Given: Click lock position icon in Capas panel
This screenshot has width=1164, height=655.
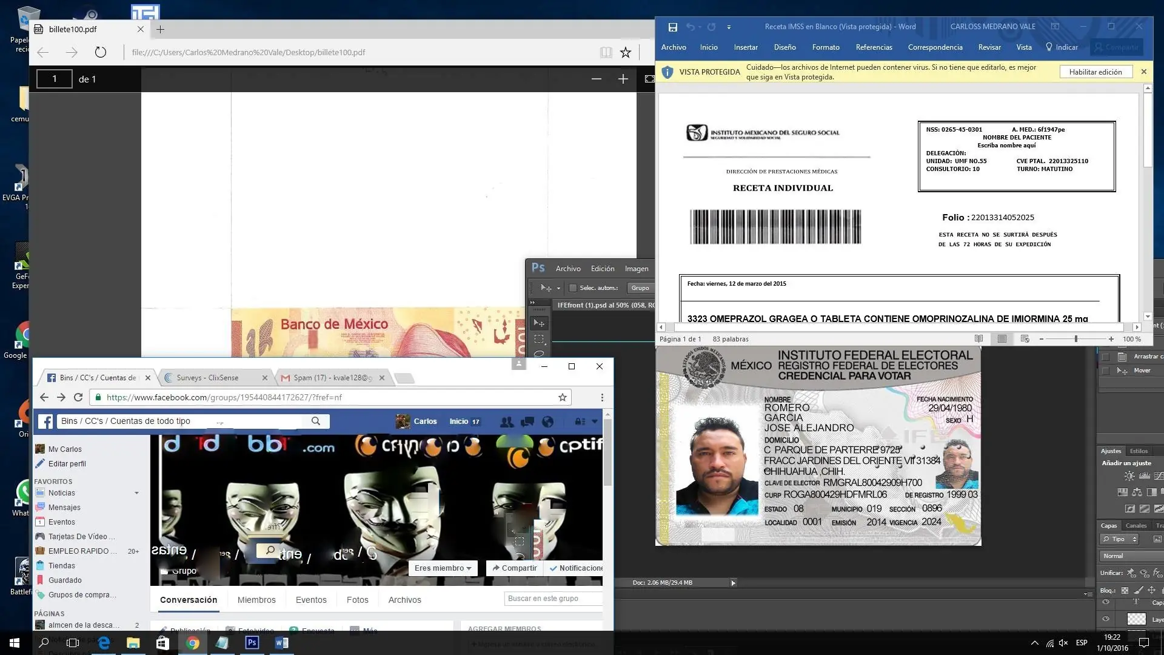Looking at the screenshot, I should pyautogui.click(x=1151, y=590).
